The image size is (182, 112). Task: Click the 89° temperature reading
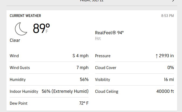pos(41,28)
